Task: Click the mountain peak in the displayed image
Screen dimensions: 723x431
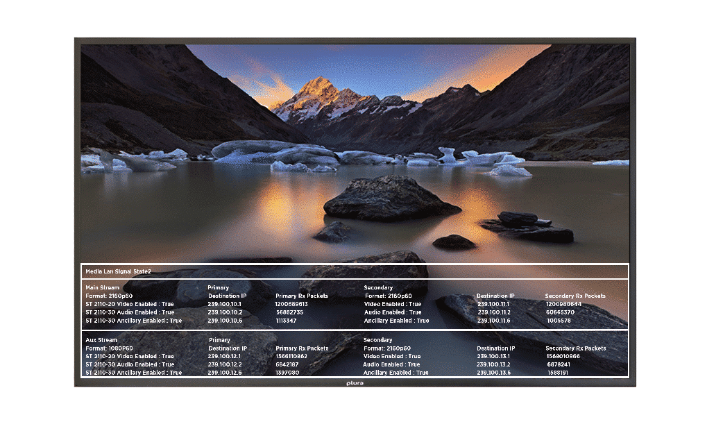Action: click(318, 84)
